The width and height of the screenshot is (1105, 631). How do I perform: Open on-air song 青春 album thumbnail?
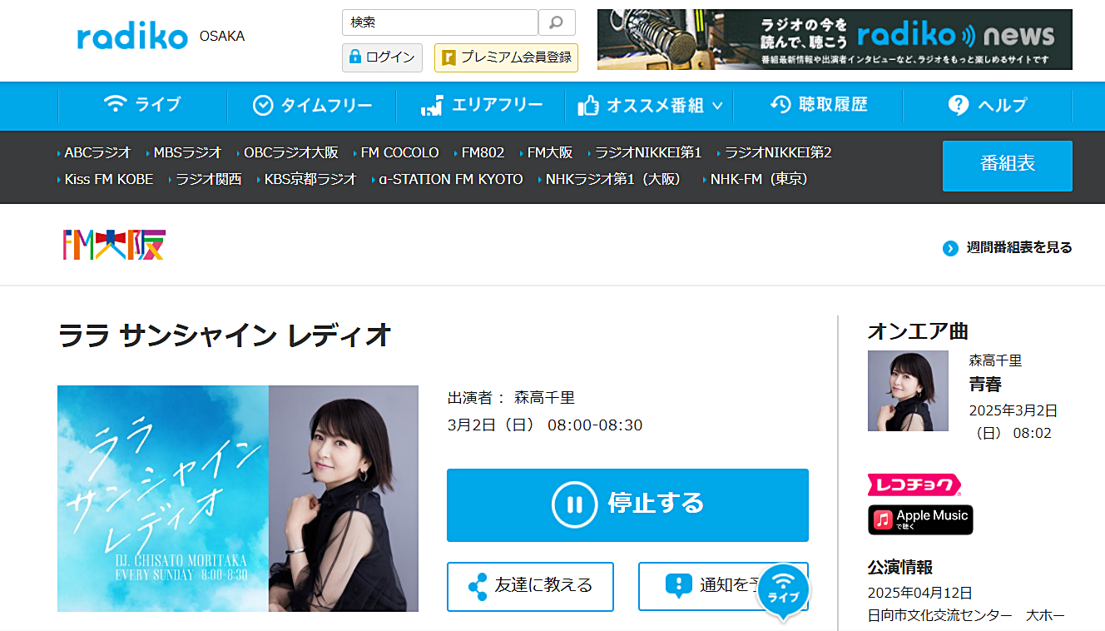click(908, 390)
